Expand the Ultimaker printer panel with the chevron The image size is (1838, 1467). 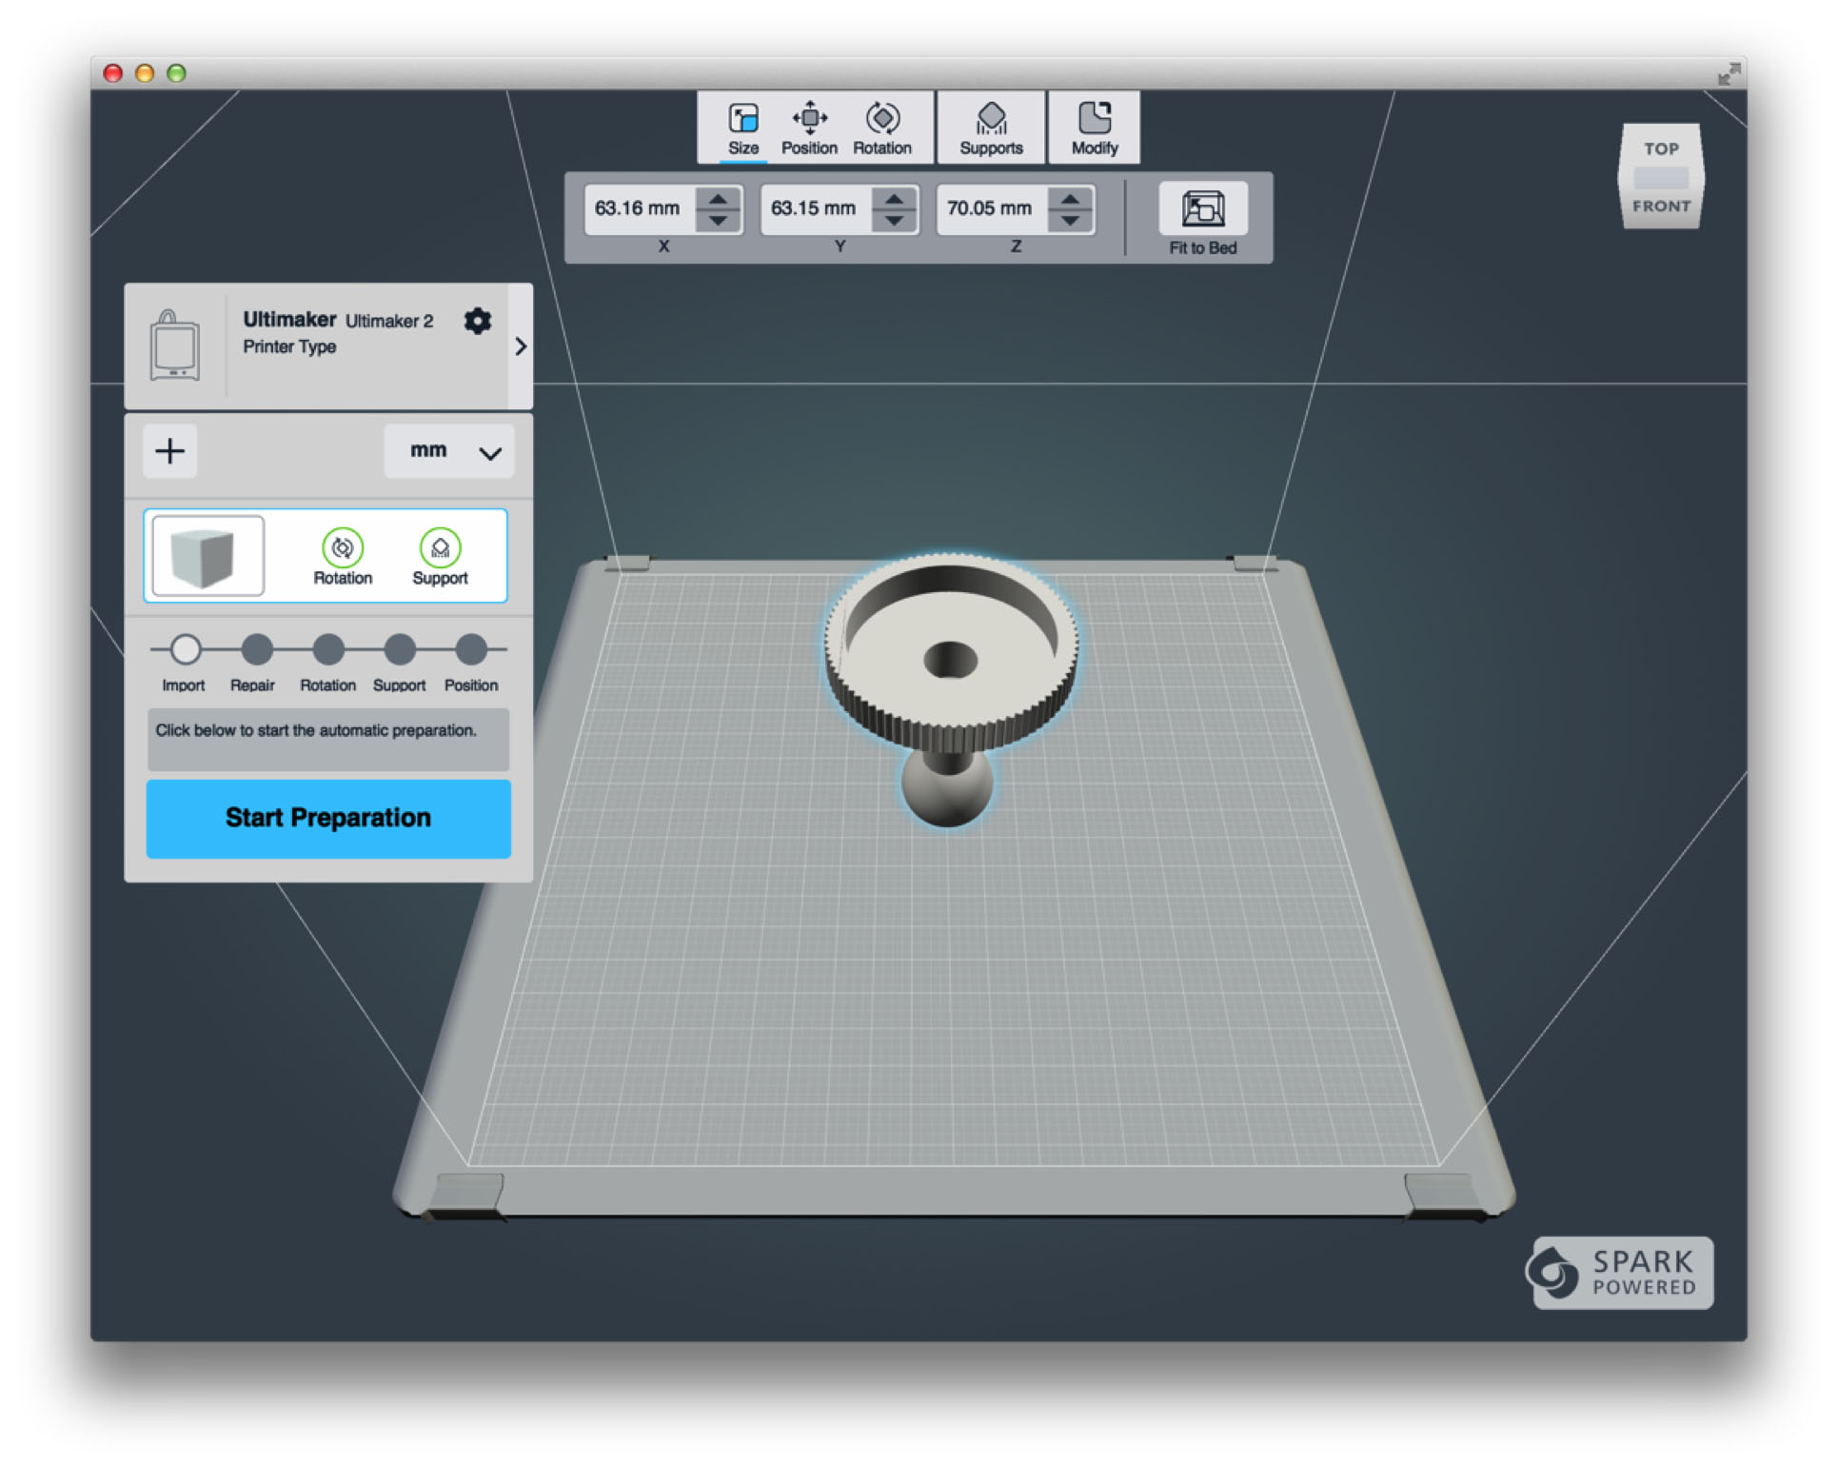coord(520,347)
